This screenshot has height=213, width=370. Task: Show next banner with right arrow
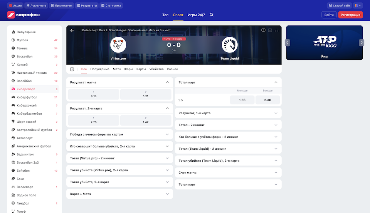click(362, 43)
